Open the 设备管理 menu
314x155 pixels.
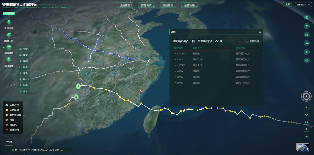124,5
